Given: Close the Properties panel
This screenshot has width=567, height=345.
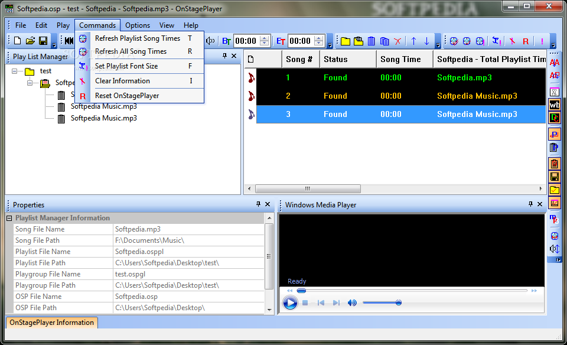Looking at the screenshot, I should (x=268, y=204).
